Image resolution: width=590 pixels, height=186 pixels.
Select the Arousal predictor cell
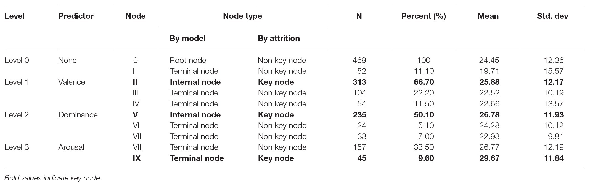(71, 147)
